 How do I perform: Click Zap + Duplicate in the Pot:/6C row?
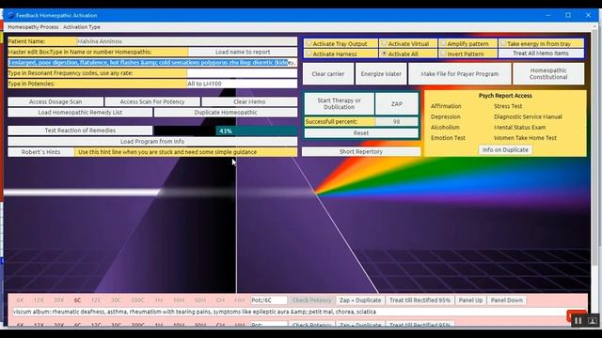click(360, 300)
